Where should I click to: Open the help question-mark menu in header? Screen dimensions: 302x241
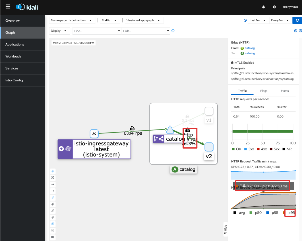pos(274,7)
